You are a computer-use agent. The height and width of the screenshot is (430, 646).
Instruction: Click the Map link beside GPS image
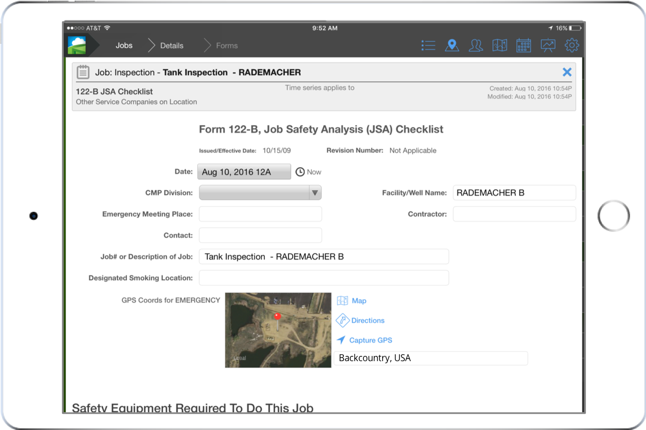[359, 301]
